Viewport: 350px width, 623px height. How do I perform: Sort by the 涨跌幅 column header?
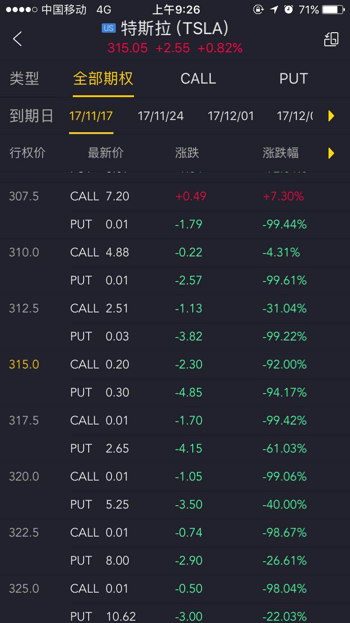[x=280, y=153]
